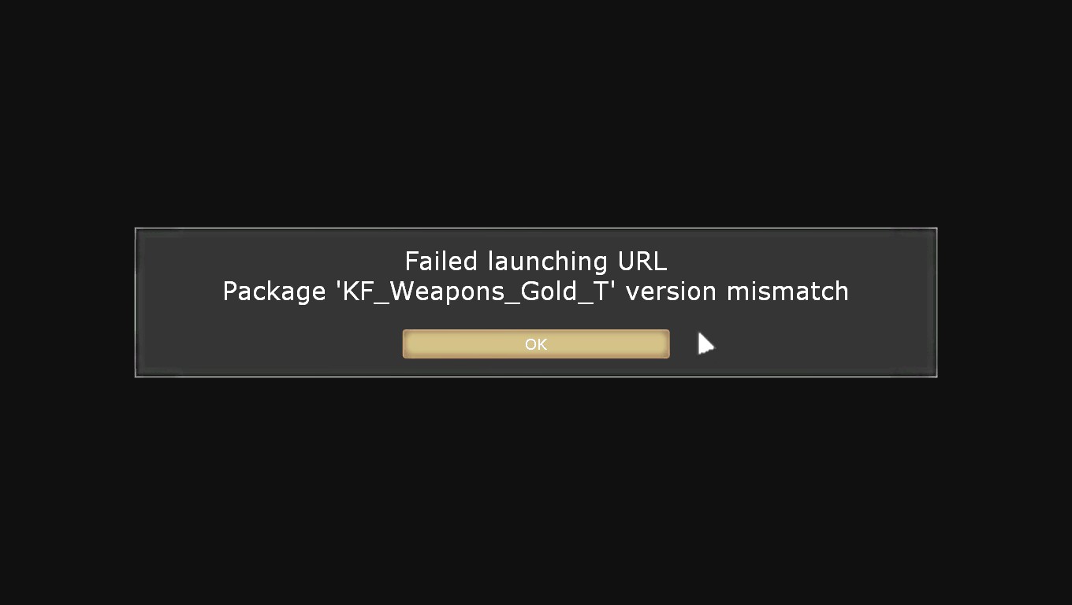This screenshot has width=1072, height=605.
Task: Click the 'KF_Weapons_Gold_T' package name
Action: [x=475, y=291]
